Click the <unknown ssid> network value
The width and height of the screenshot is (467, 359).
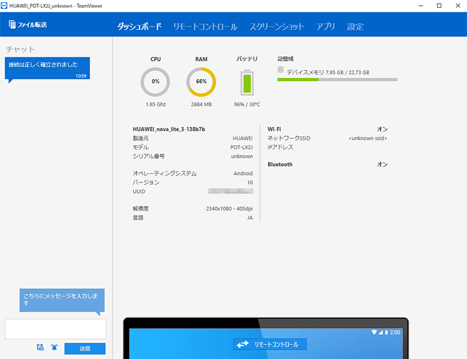pyautogui.click(x=368, y=138)
